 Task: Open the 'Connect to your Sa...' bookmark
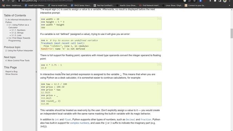tap(195, 5)
